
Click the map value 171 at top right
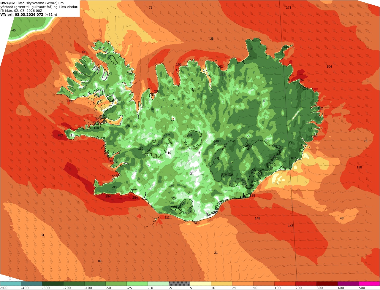pos(289,7)
